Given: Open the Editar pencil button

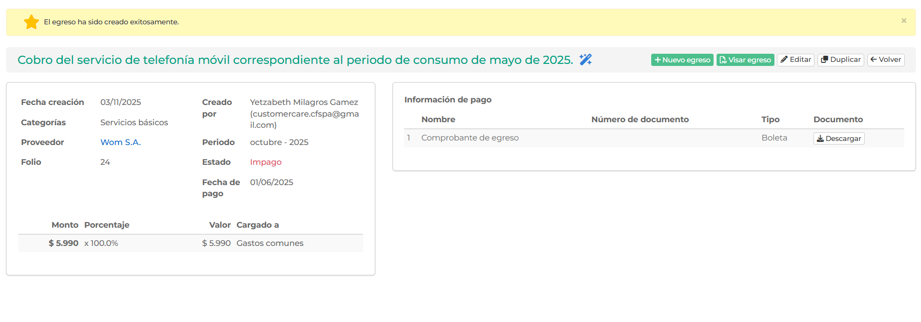Looking at the screenshot, I should 795,60.
